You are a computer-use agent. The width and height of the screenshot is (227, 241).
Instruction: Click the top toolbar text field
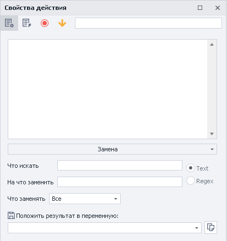148,23
